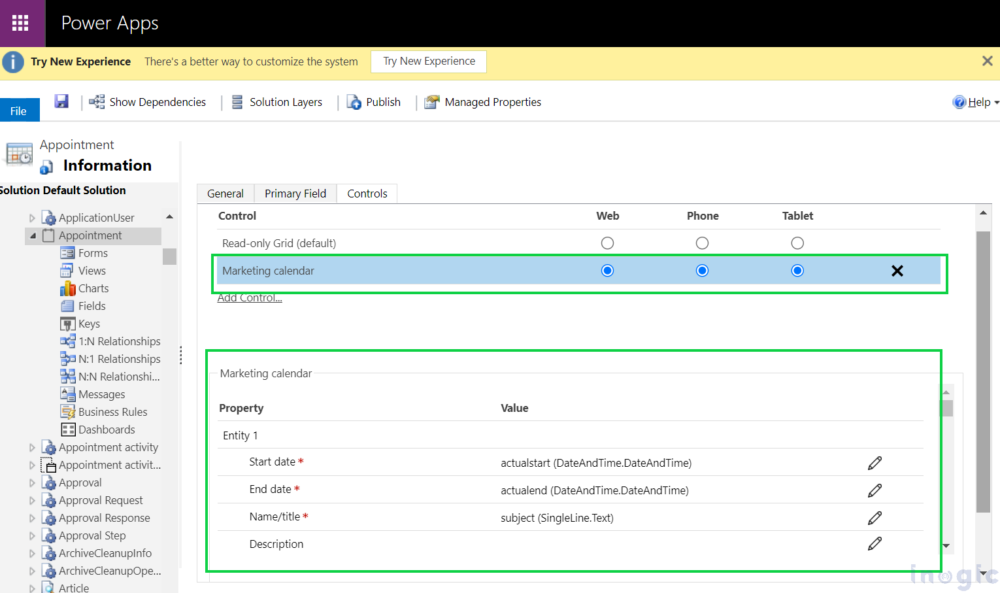The width and height of the screenshot is (1000, 593).
Task: Edit the Start date property pencil
Action: click(x=875, y=463)
